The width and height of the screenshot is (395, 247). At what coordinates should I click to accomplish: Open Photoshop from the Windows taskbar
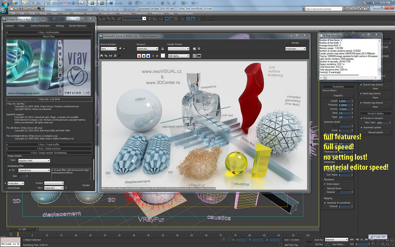tap(111, 3)
